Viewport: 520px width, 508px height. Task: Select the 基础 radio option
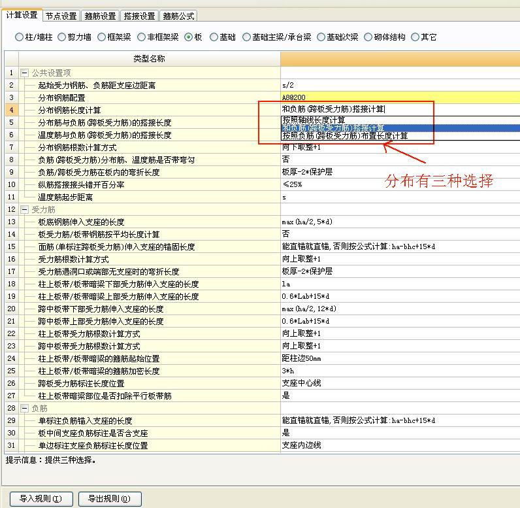click(x=223, y=37)
